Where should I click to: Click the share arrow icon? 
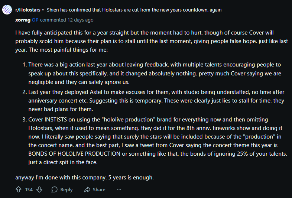(87, 189)
